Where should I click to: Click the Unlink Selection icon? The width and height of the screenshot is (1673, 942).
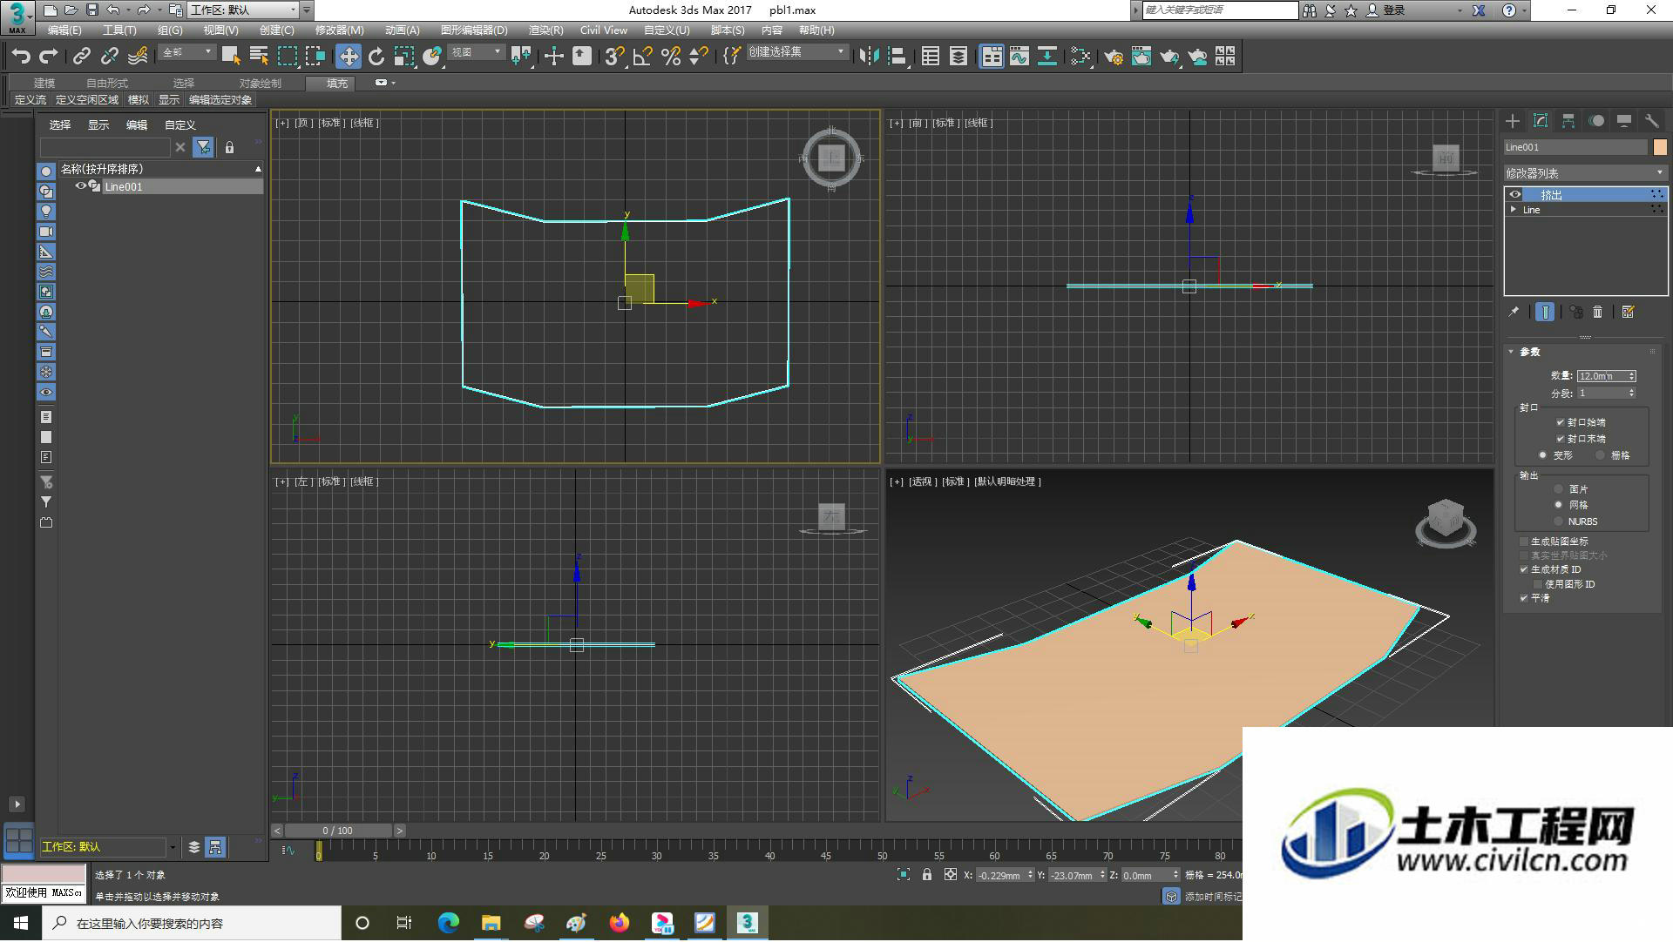pos(110,57)
